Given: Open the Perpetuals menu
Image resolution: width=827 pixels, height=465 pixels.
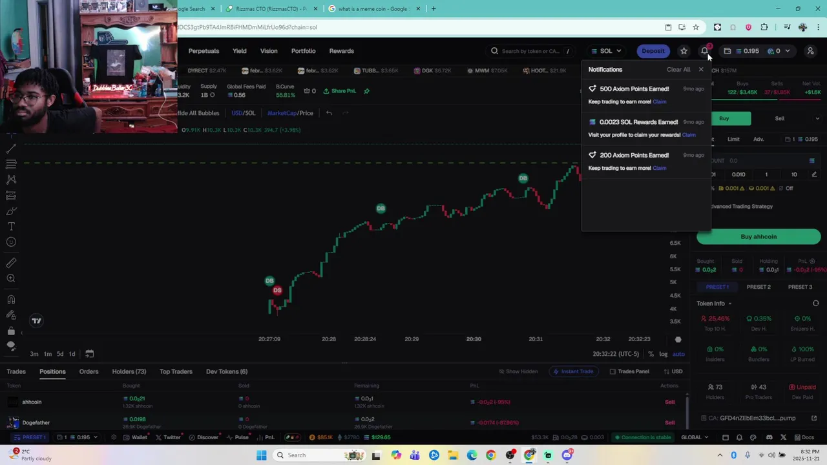Looking at the screenshot, I should coord(204,51).
